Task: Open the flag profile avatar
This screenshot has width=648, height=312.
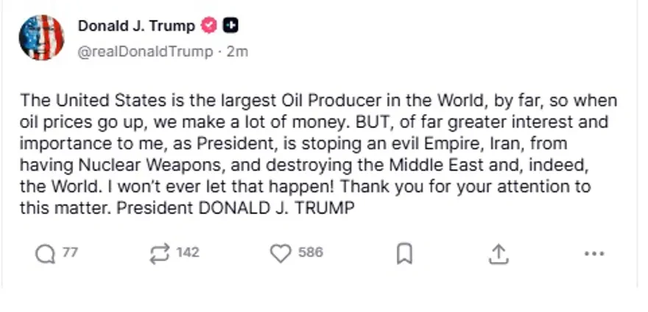Action: (x=41, y=37)
